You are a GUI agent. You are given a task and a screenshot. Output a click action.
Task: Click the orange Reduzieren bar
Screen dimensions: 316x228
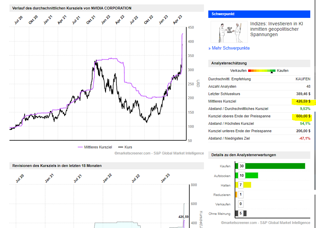pos(236,195)
